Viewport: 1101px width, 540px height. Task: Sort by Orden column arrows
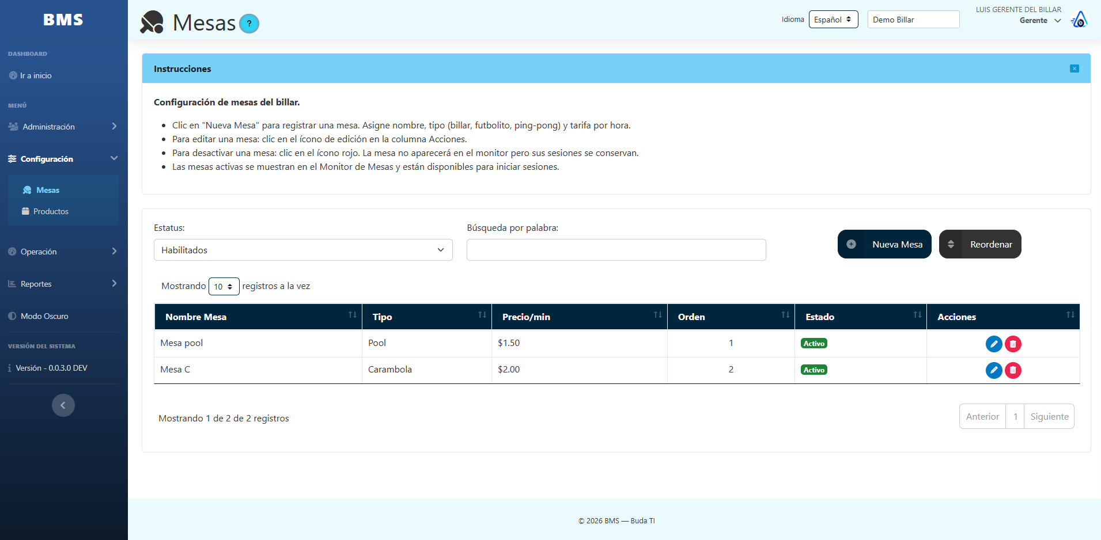(x=785, y=315)
